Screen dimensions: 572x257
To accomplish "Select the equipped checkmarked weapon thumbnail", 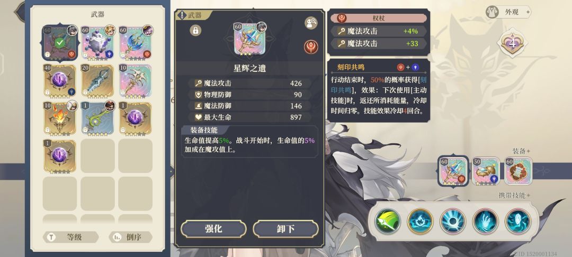I will tap(60, 43).
